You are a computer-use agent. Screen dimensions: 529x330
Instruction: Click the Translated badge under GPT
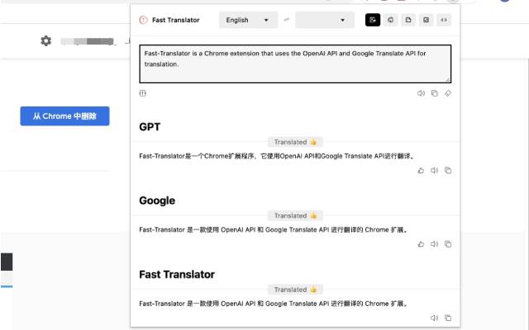(295, 142)
